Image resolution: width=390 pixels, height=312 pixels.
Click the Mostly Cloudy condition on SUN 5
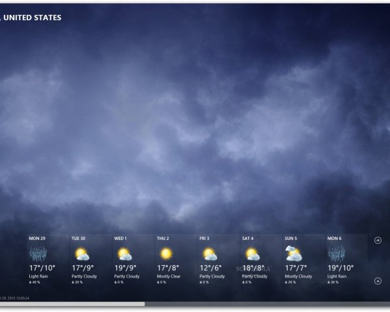pos(298,276)
